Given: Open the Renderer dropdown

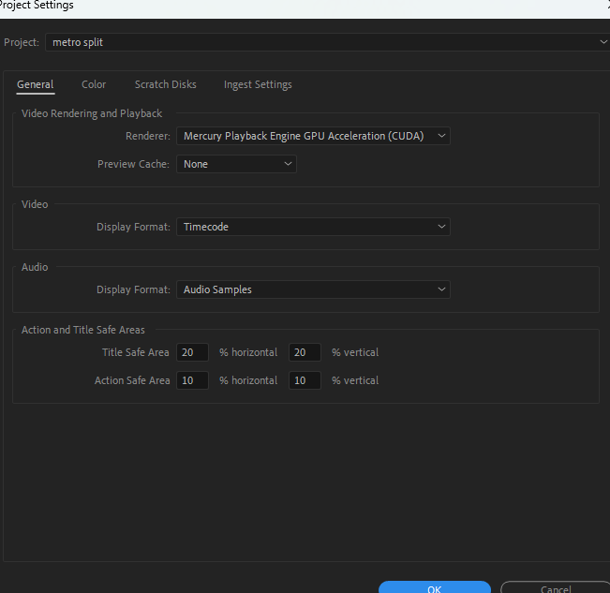Looking at the screenshot, I should (x=313, y=136).
